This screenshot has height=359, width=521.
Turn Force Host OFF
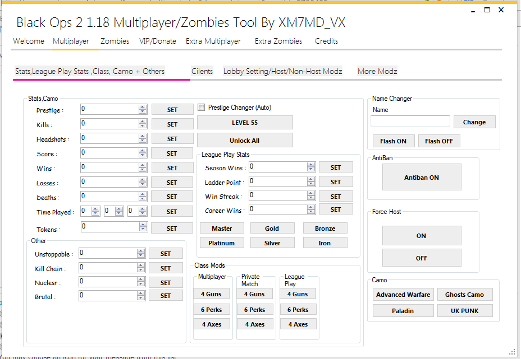[422, 258]
